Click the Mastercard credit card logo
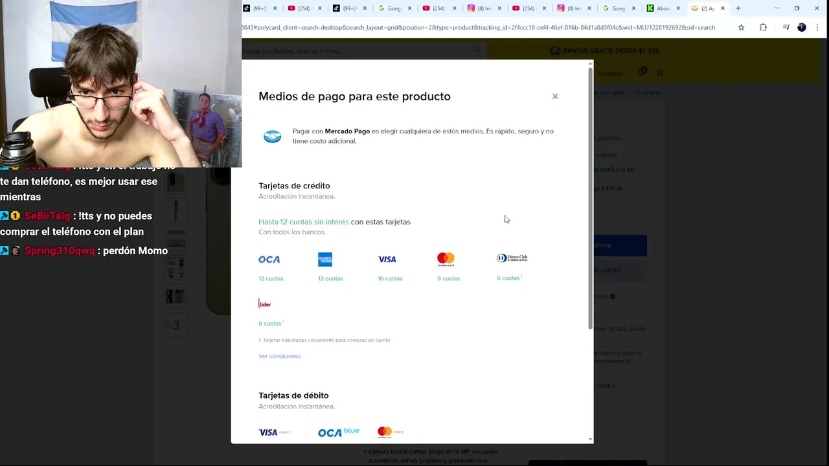 (446, 260)
